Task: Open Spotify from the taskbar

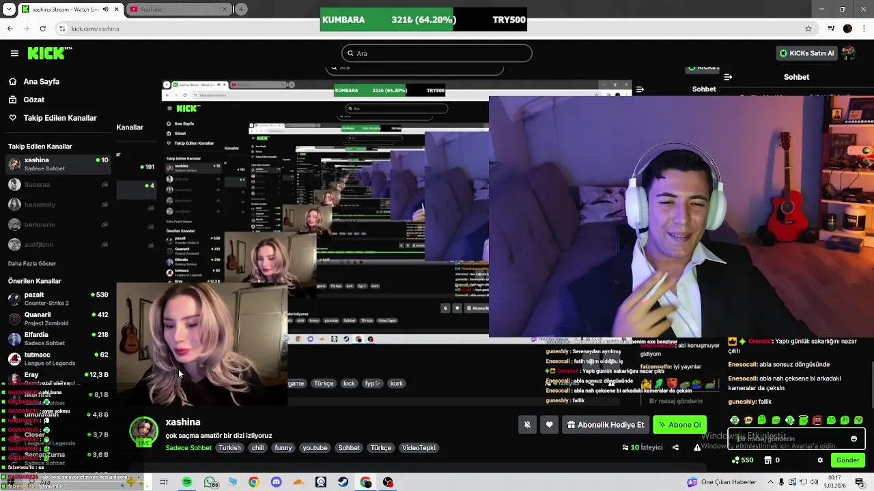Action: point(187,482)
